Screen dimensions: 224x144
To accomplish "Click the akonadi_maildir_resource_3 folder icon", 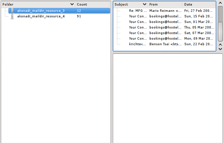I will tap(12, 11).
